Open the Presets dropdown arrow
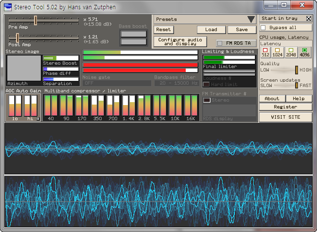This screenshot has height=232, width=317. coord(251,19)
